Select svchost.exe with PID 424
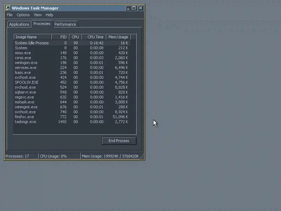The width and height of the screenshot is (281, 211). tap(72, 77)
